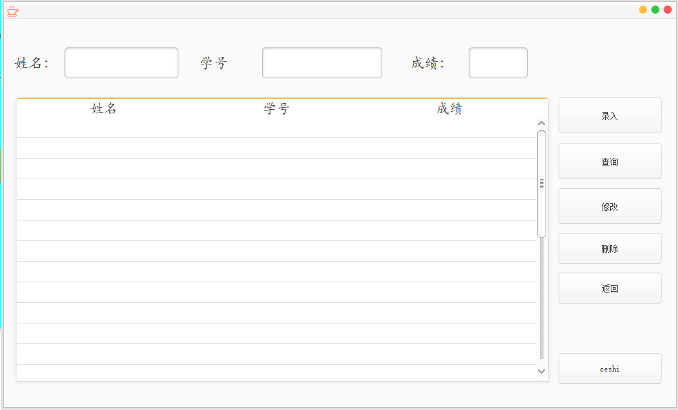This screenshot has width=678, height=410.
Task: Click the scrollbar down arrow
Action: point(541,372)
